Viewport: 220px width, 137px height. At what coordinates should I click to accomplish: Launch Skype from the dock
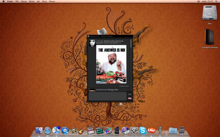143,130
